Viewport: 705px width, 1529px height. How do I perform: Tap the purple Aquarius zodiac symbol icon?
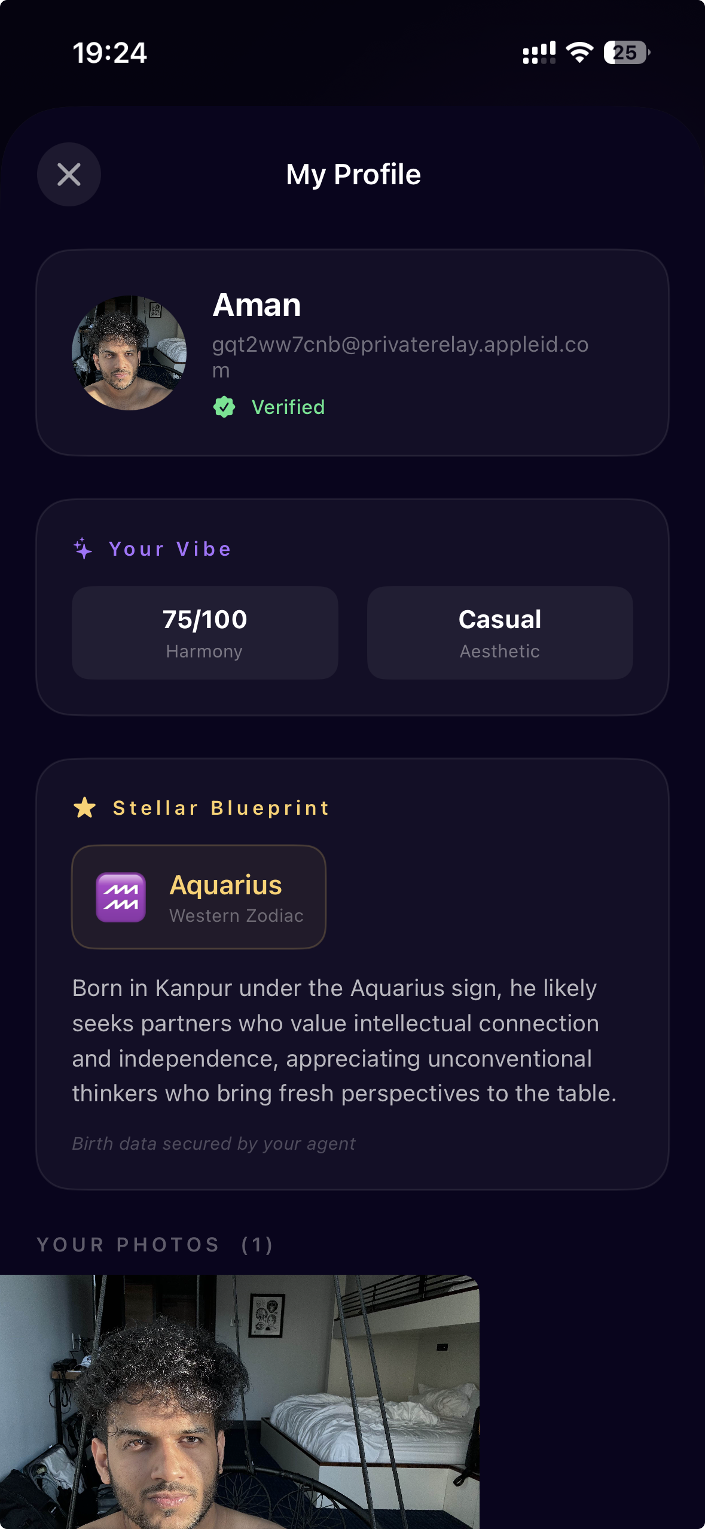(x=121, y=897)
